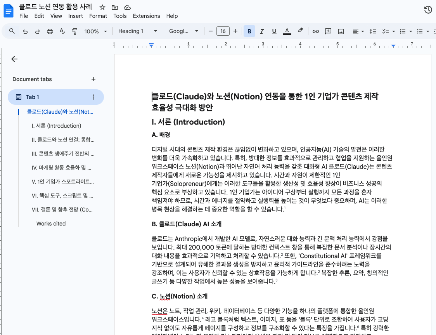
Task: Toggle underline formatting
Action: tap(274, 31)
